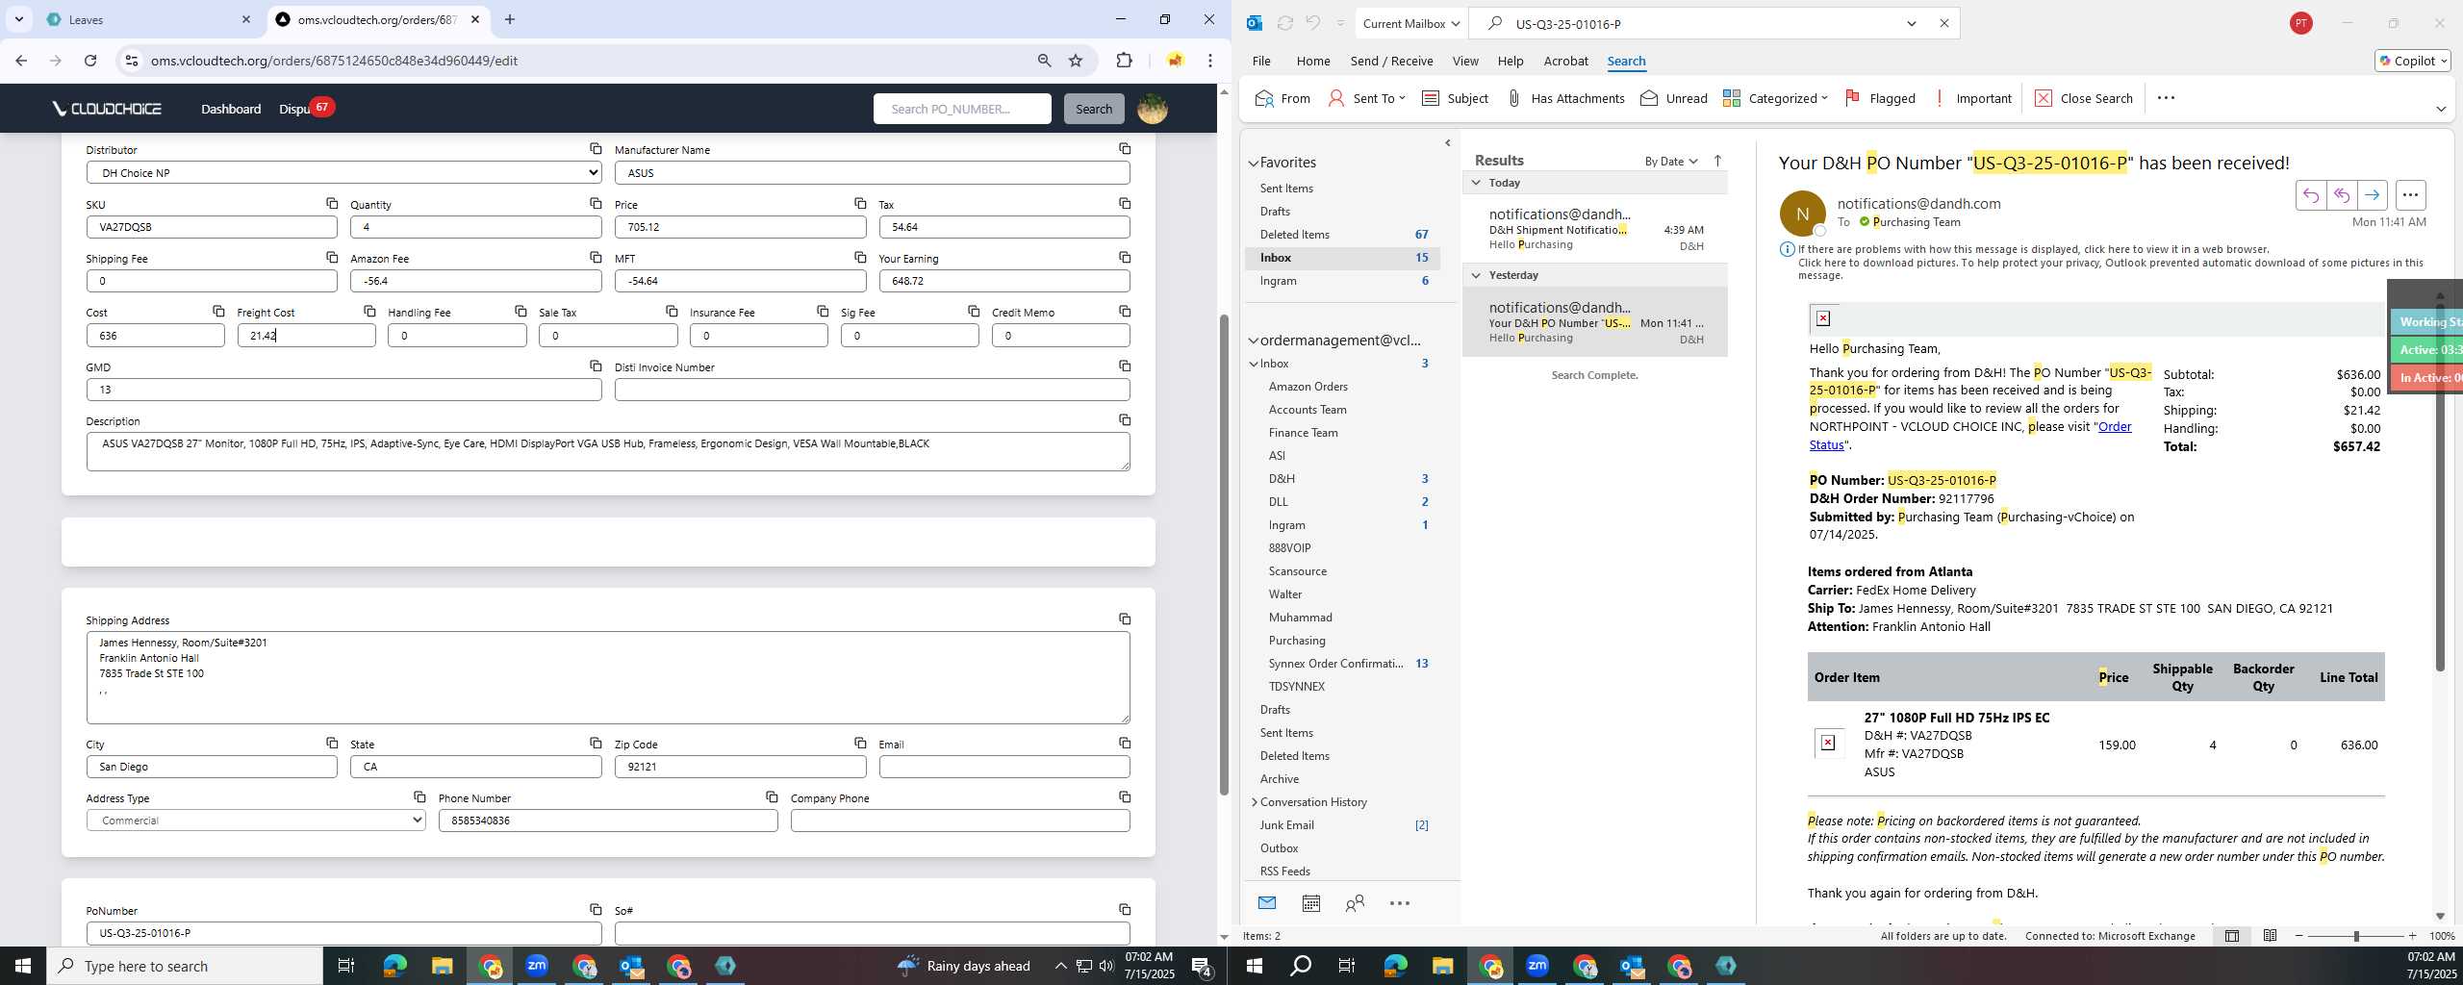Click the Phone Number input field
This screenshot has width=2463, height=985.
[x=608, y=821]
